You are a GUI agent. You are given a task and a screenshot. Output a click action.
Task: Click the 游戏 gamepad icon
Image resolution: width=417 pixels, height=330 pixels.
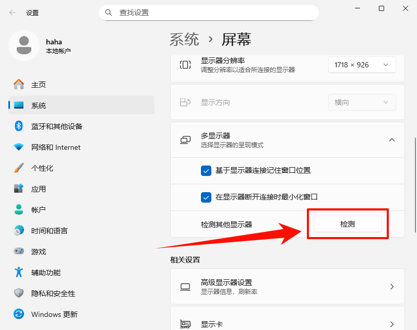click(x=19, y=251)
